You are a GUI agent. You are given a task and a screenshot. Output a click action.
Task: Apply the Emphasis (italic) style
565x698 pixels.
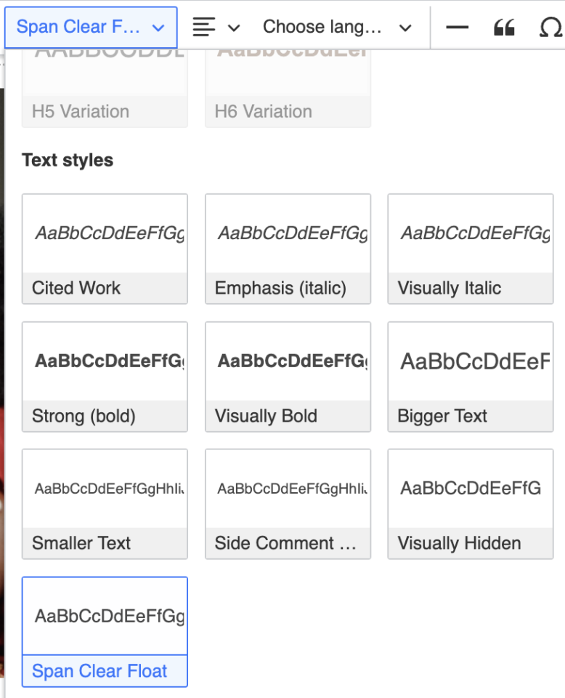point(288,249)
